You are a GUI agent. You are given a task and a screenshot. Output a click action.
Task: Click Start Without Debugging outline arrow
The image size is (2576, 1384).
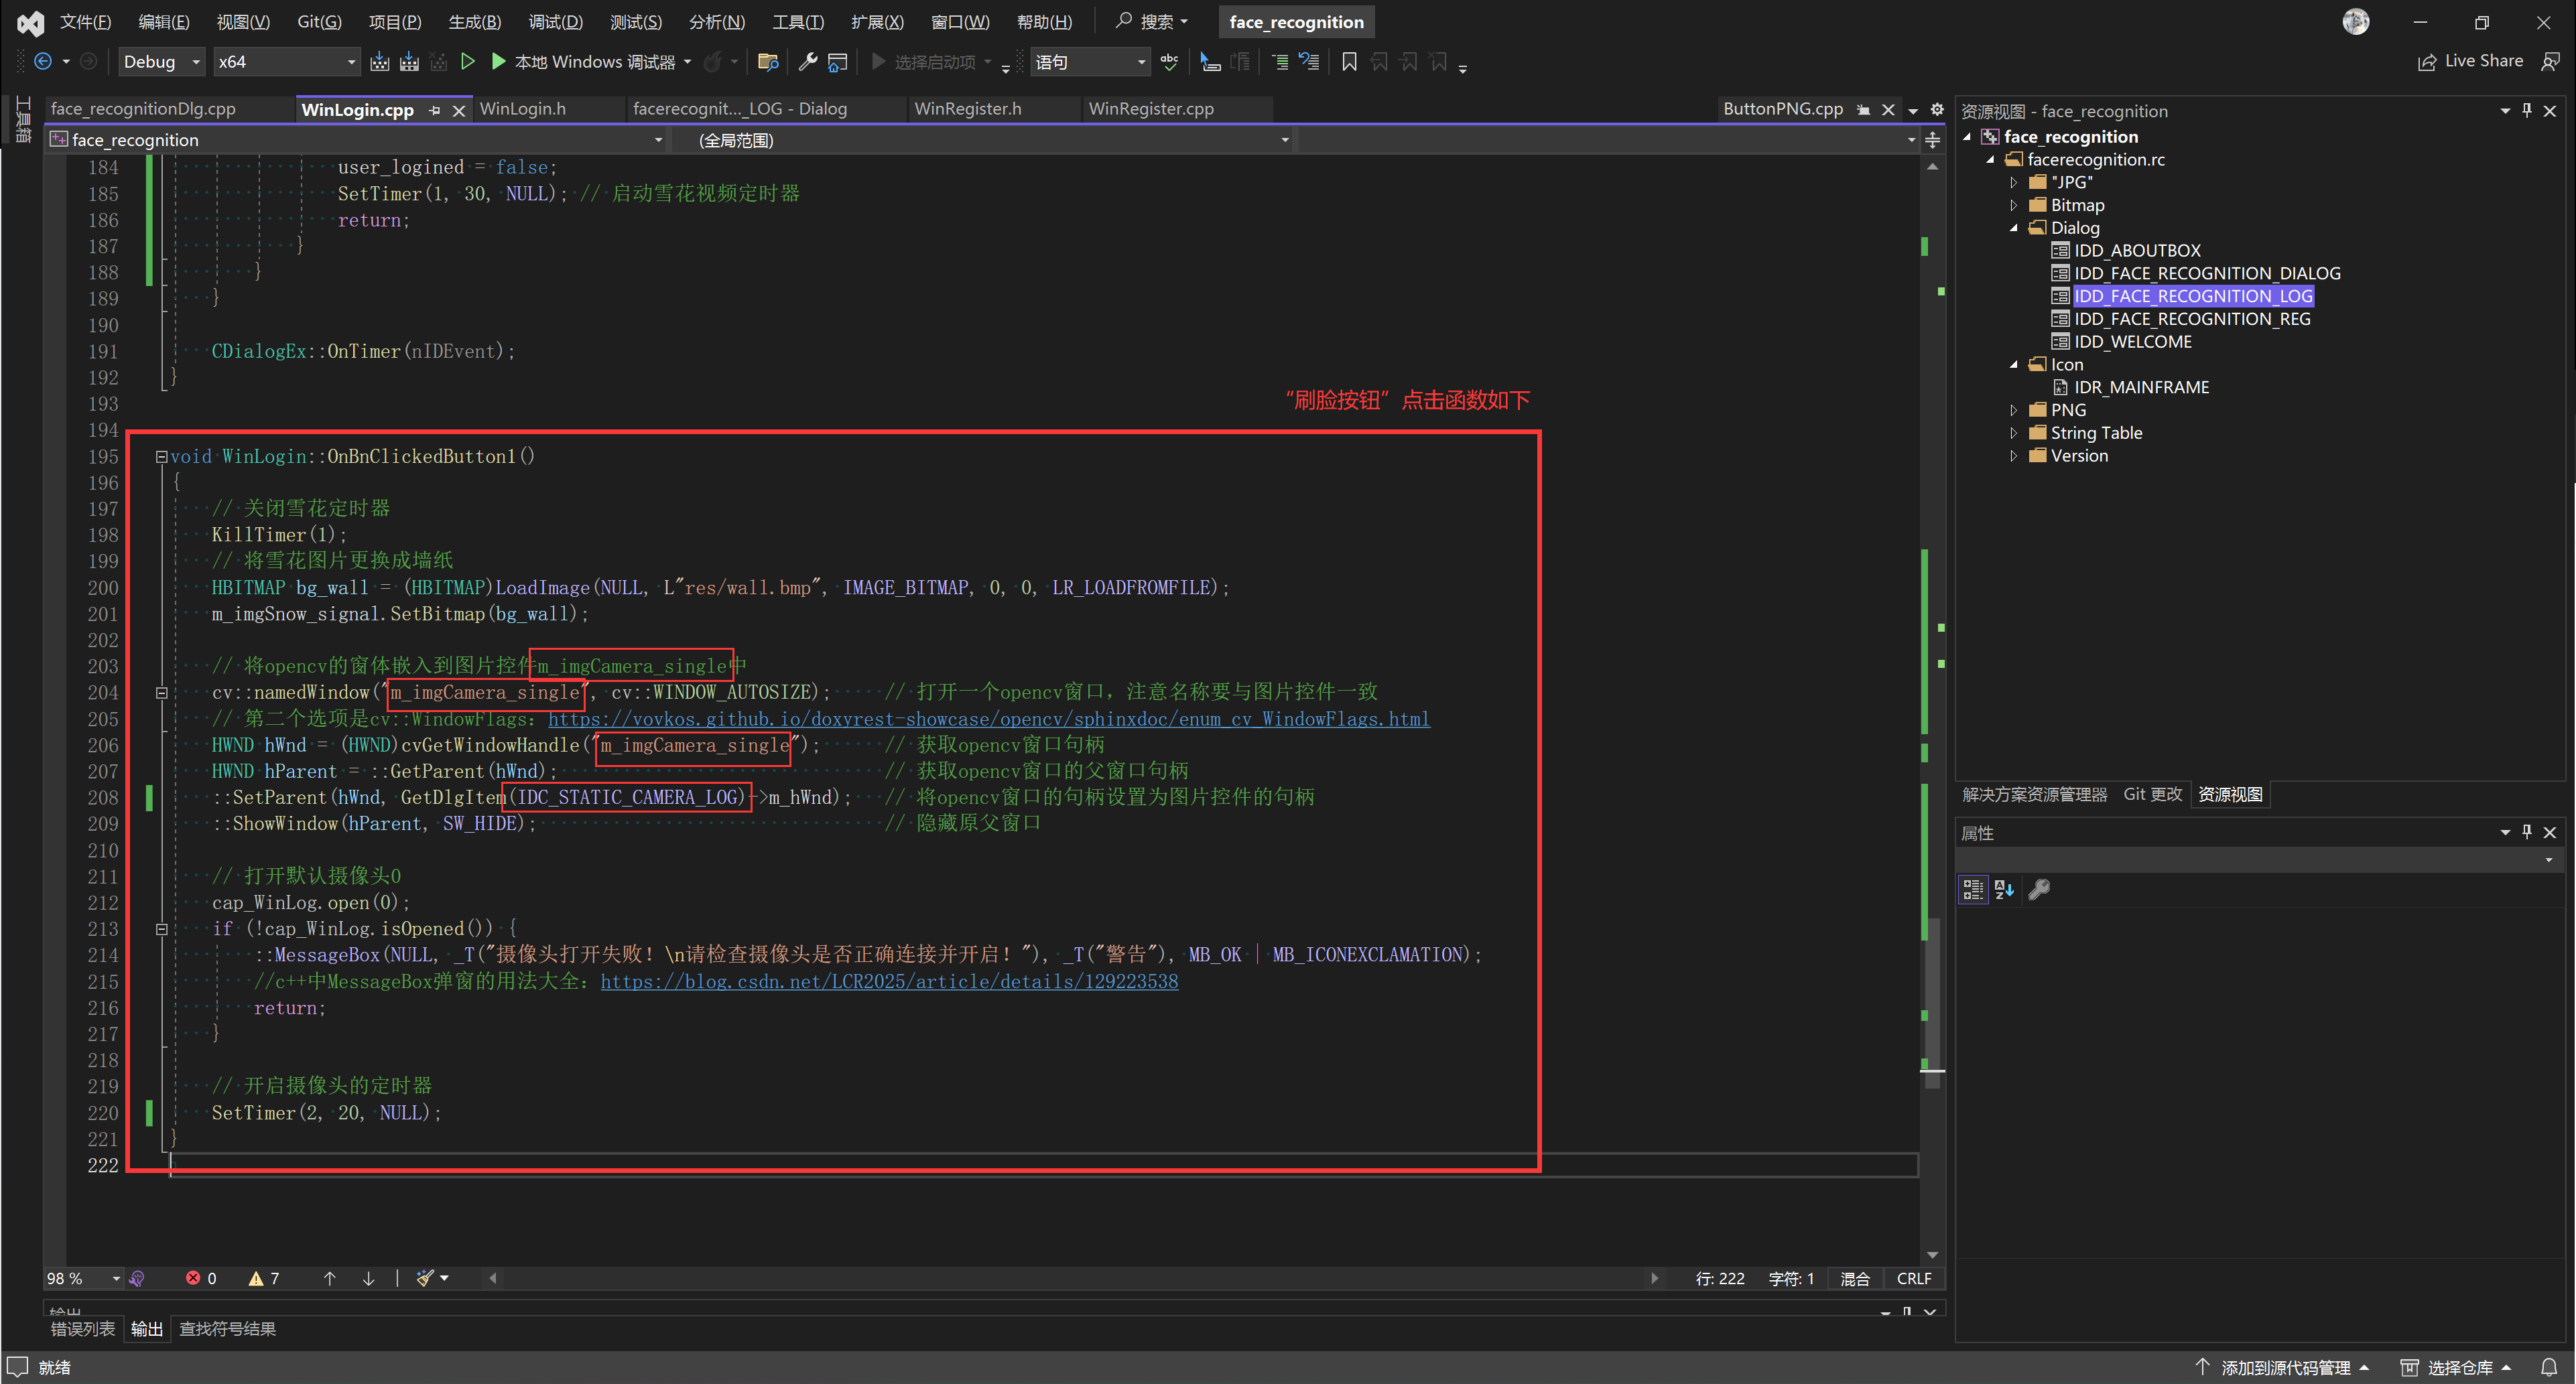coord(467,62)
